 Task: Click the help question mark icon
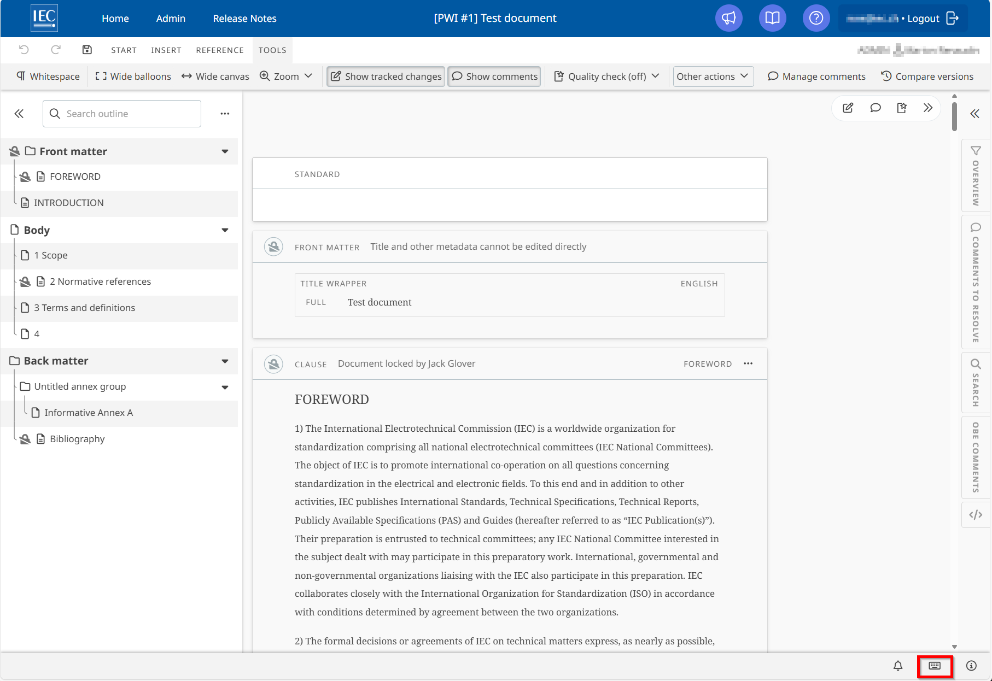pyautogui.click(x=816, y=18)
